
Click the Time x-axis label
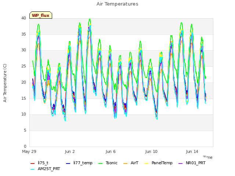(x=208, y=157)
